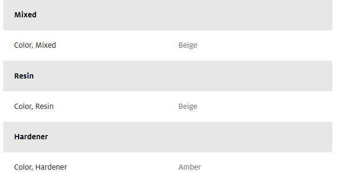This screenshot has height=193, width=345.
Task: Click the word Color in the Hardener row
Action: [x=23, y=167]
